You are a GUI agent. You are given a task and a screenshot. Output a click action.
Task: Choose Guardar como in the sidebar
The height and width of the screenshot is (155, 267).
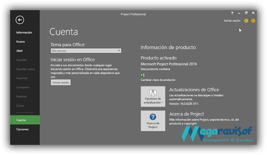click(25, 69)
